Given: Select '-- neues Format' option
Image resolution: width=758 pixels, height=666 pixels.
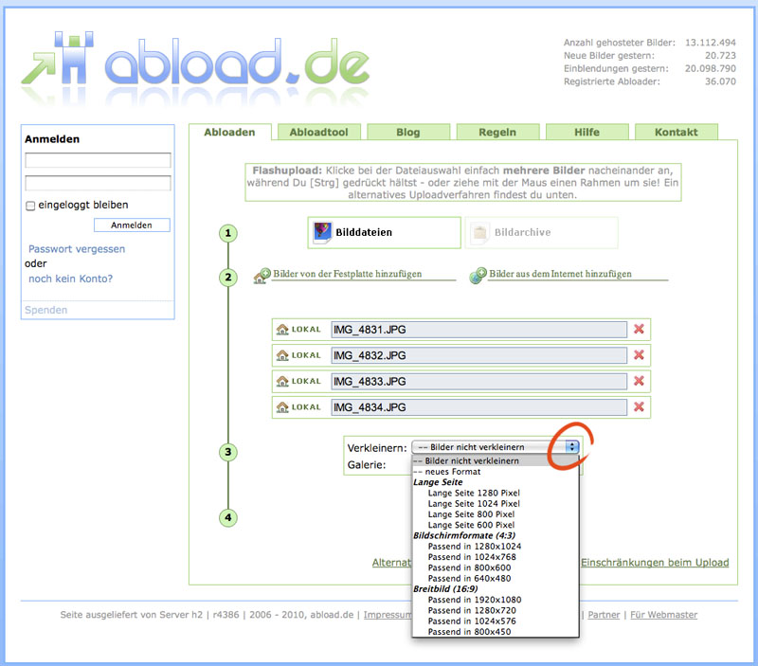Looking at the screenshot, I should (495, 472).
